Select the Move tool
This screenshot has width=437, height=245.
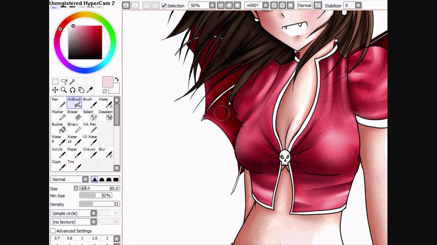(55, 90)
